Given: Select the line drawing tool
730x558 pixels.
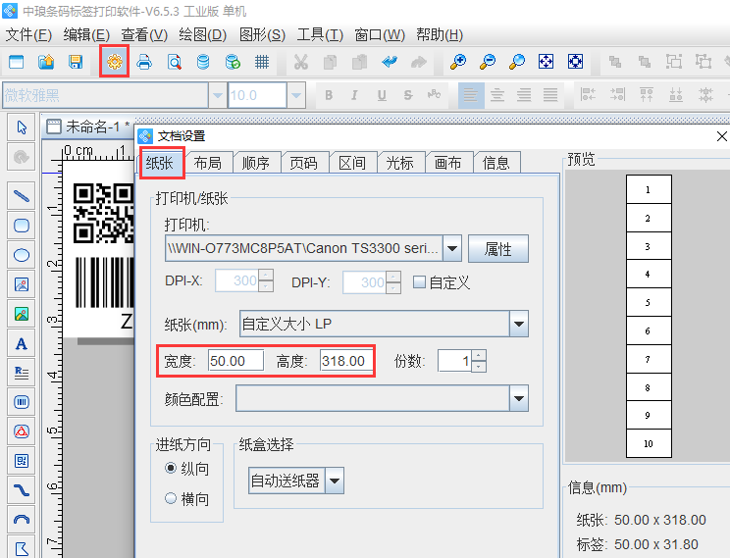Looking at the screenshot, I should point(21,195).
